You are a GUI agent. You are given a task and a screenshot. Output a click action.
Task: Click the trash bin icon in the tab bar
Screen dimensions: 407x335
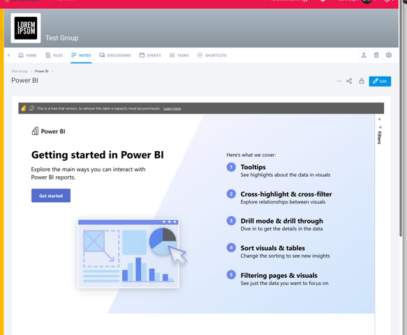(376, 55)
